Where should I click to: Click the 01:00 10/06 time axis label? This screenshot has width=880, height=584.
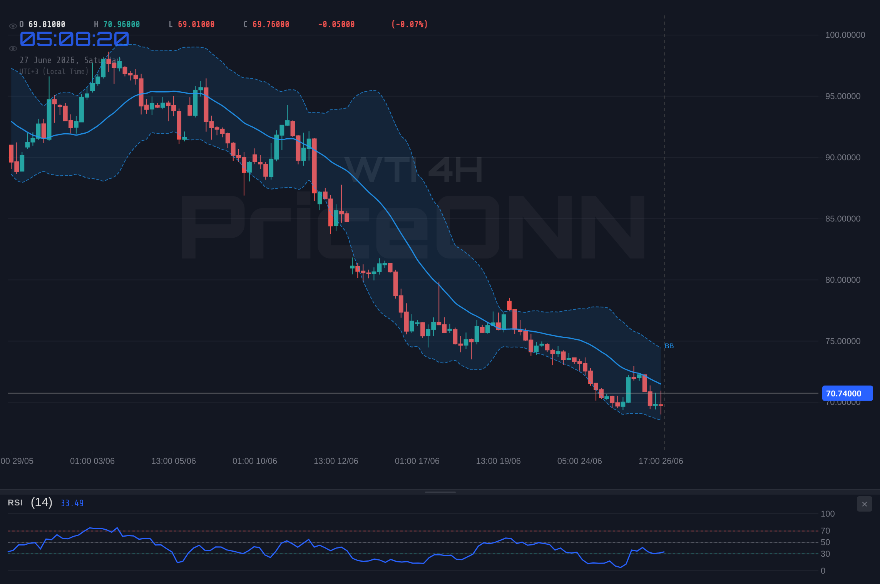coord(255,461)
